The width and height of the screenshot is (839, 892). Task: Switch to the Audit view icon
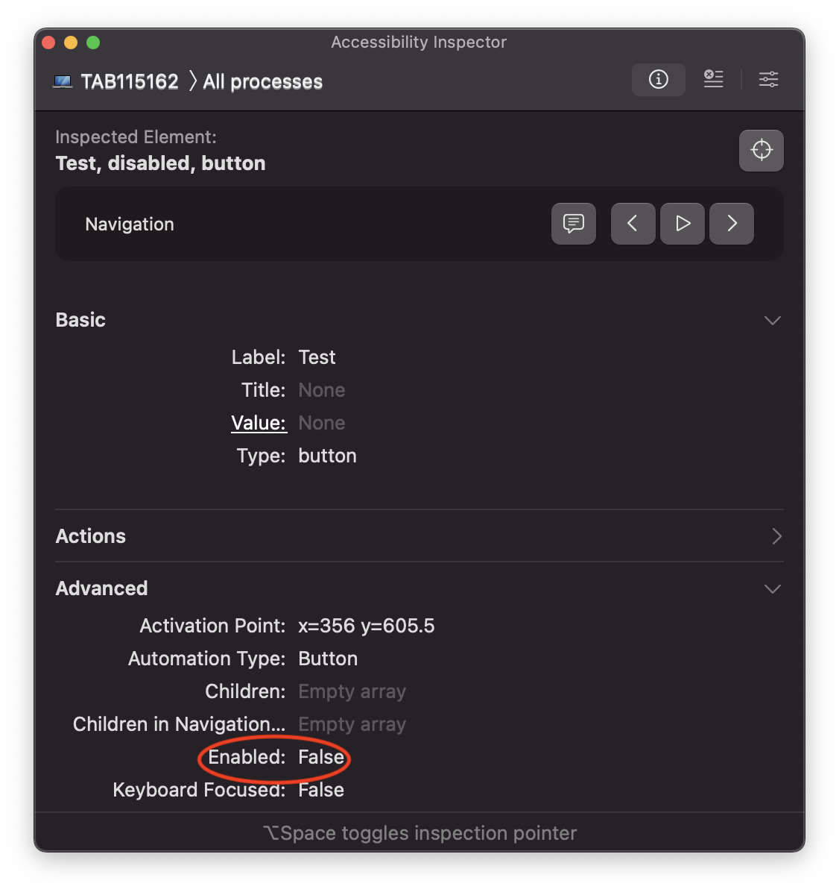(x=713, y=79)
